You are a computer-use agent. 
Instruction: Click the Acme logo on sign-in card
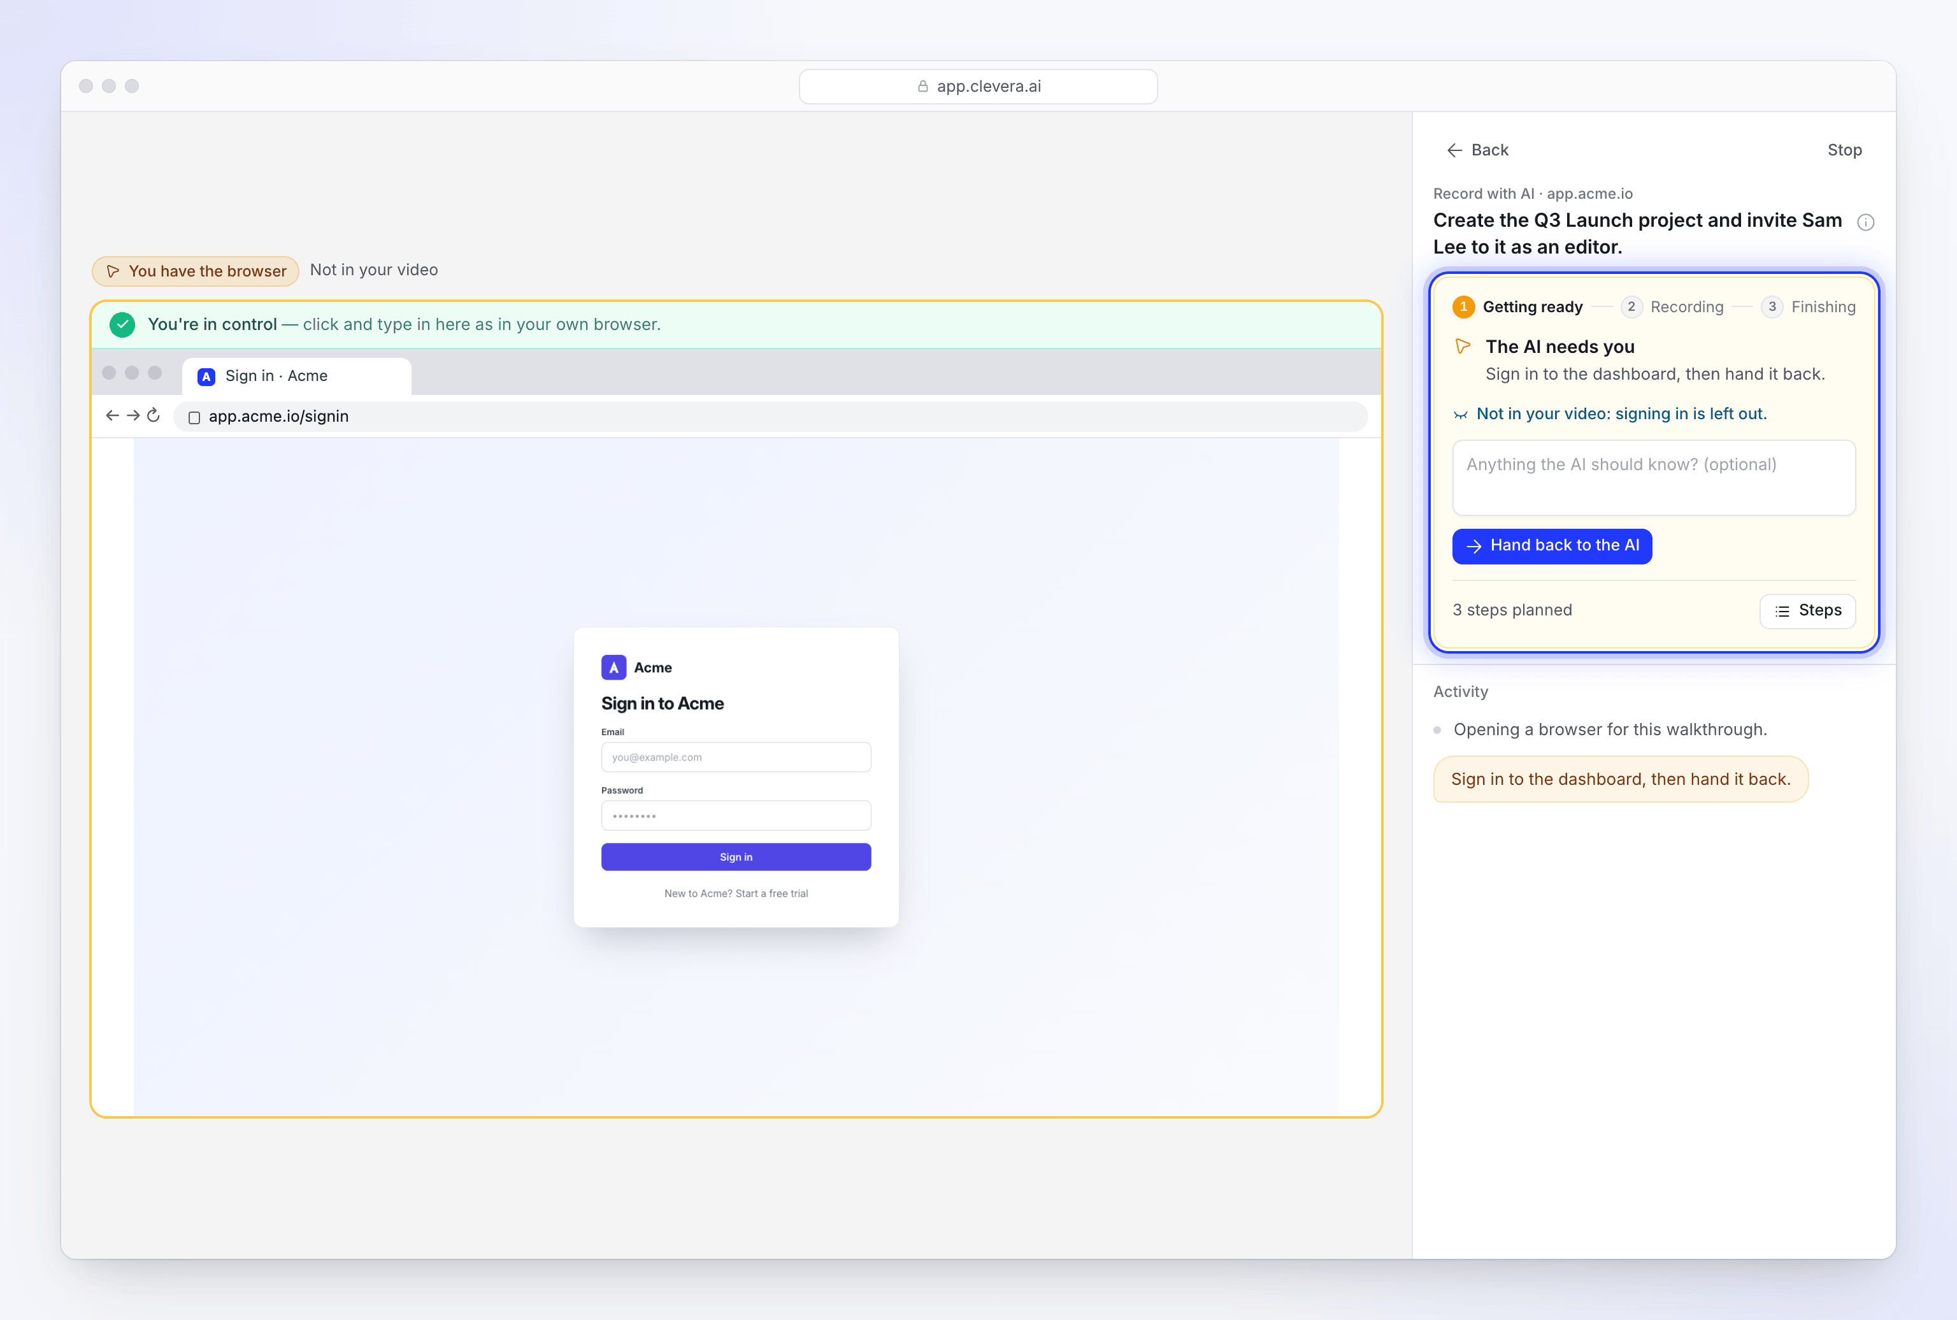coord(613,668)
